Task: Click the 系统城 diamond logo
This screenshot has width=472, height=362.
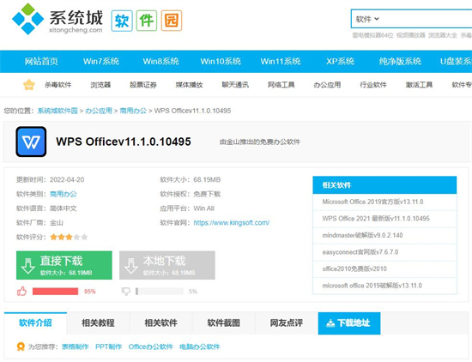Action: (27, 19)
